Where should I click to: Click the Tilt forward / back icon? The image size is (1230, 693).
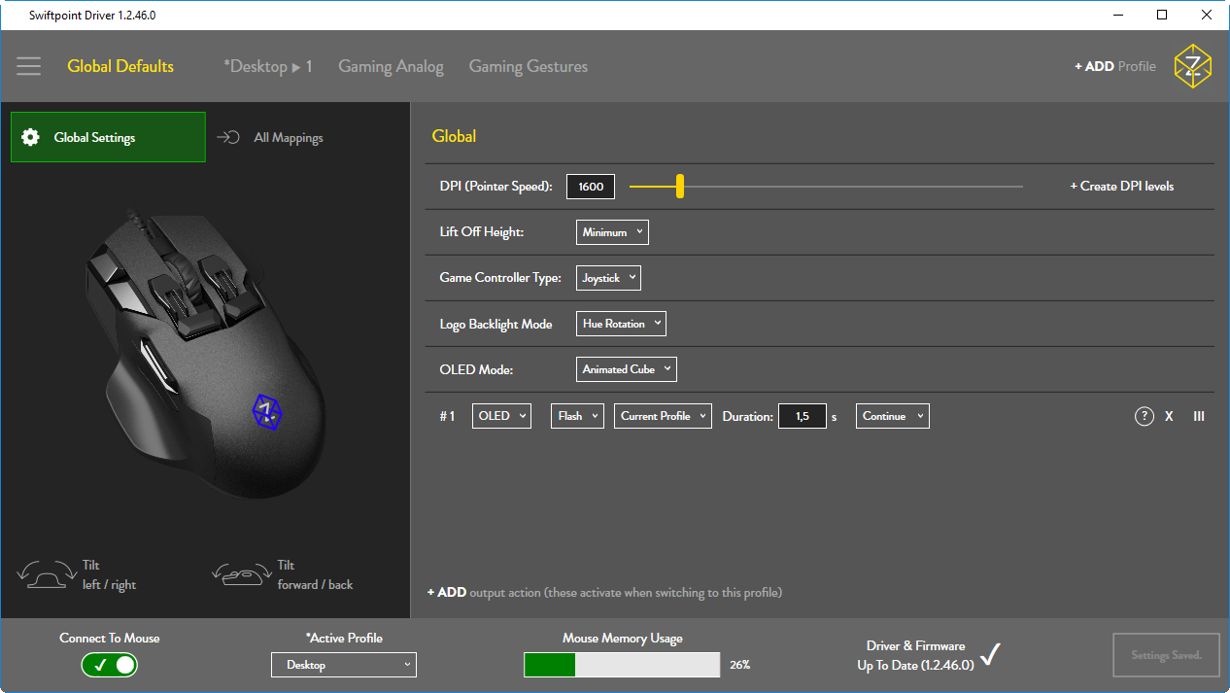click(241, 574)
